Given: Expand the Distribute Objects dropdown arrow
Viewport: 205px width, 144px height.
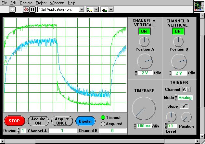Looking at the screenshot, I should coord(111,9).
